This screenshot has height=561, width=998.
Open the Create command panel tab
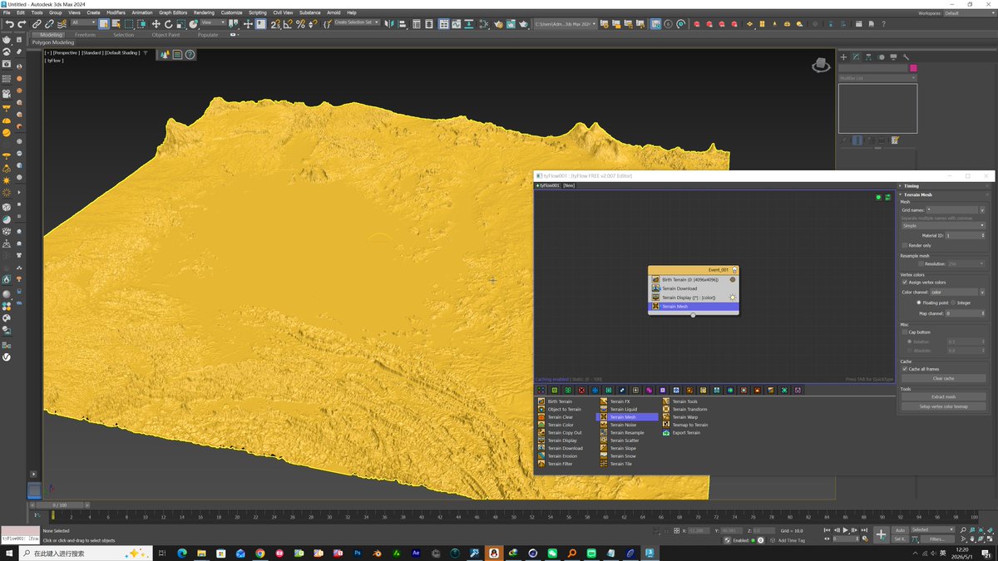(843, 57)
